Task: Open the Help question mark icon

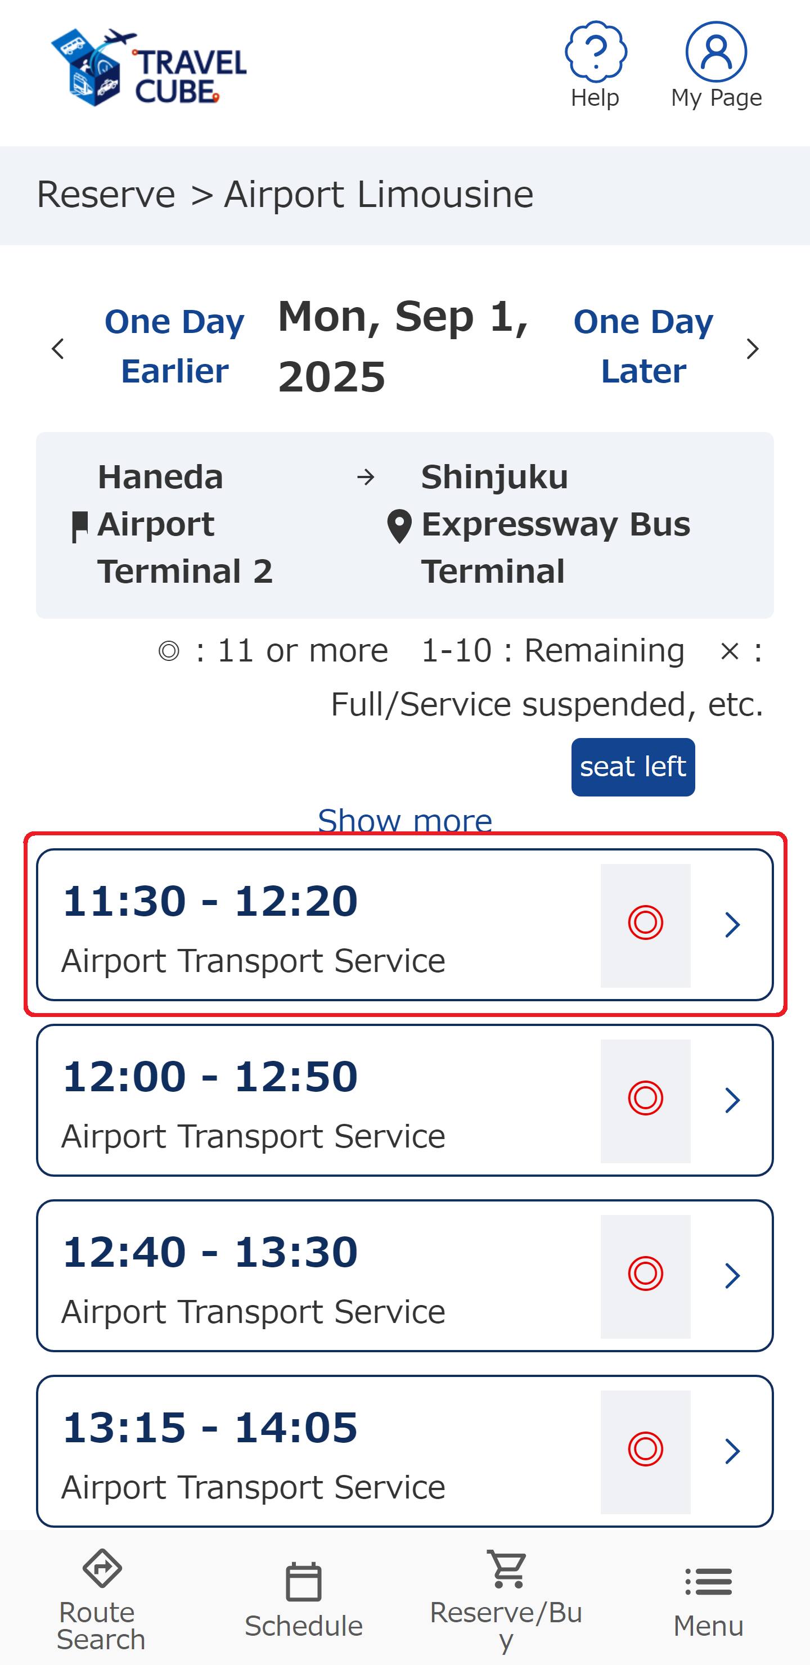Action: pos(595,52)
